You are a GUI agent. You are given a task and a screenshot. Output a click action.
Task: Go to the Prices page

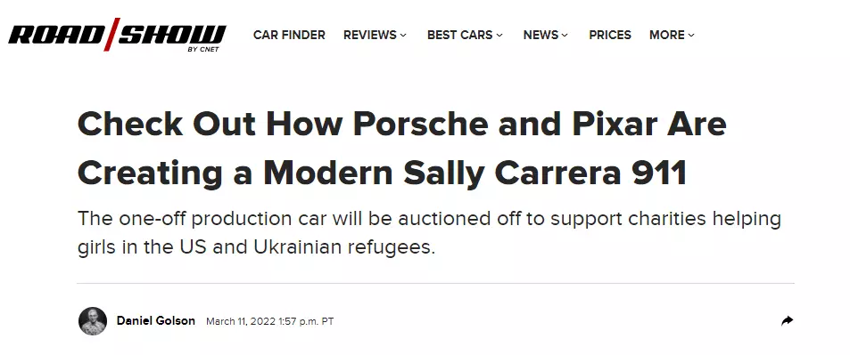point(610,36)
